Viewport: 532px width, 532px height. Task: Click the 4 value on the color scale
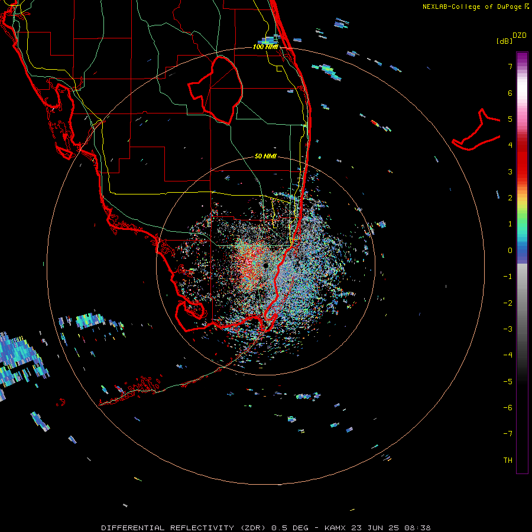[x=510, y=145]
